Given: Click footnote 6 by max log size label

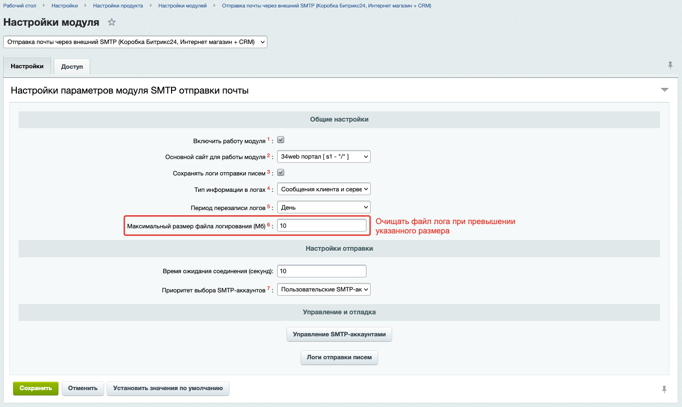Looking at the screenshot, I should click(268, 225).
